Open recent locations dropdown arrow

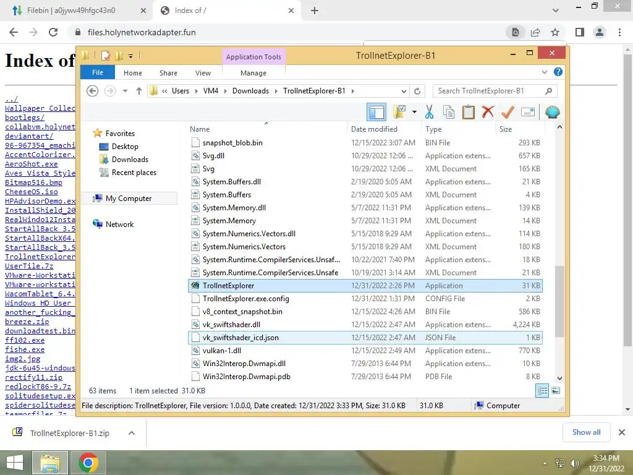point(125,91)
